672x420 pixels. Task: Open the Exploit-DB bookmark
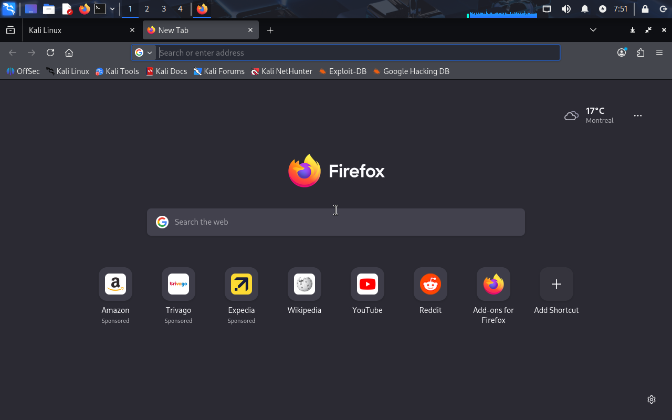[342, 71]
